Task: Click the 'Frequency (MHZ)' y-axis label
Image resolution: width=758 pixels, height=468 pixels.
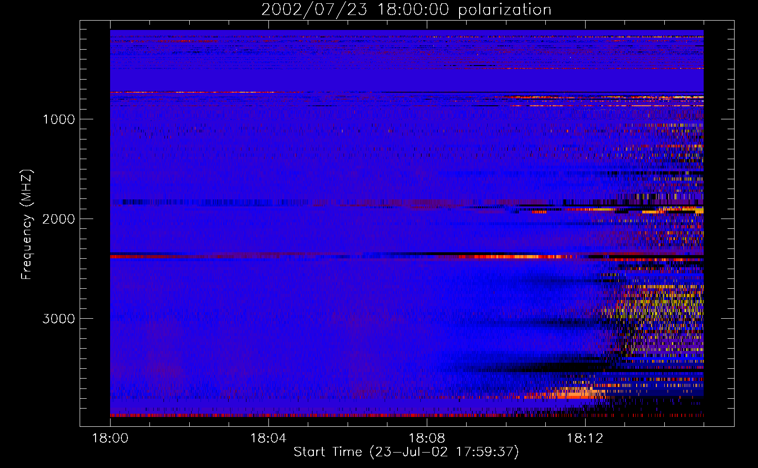Action: coord(26,225)
